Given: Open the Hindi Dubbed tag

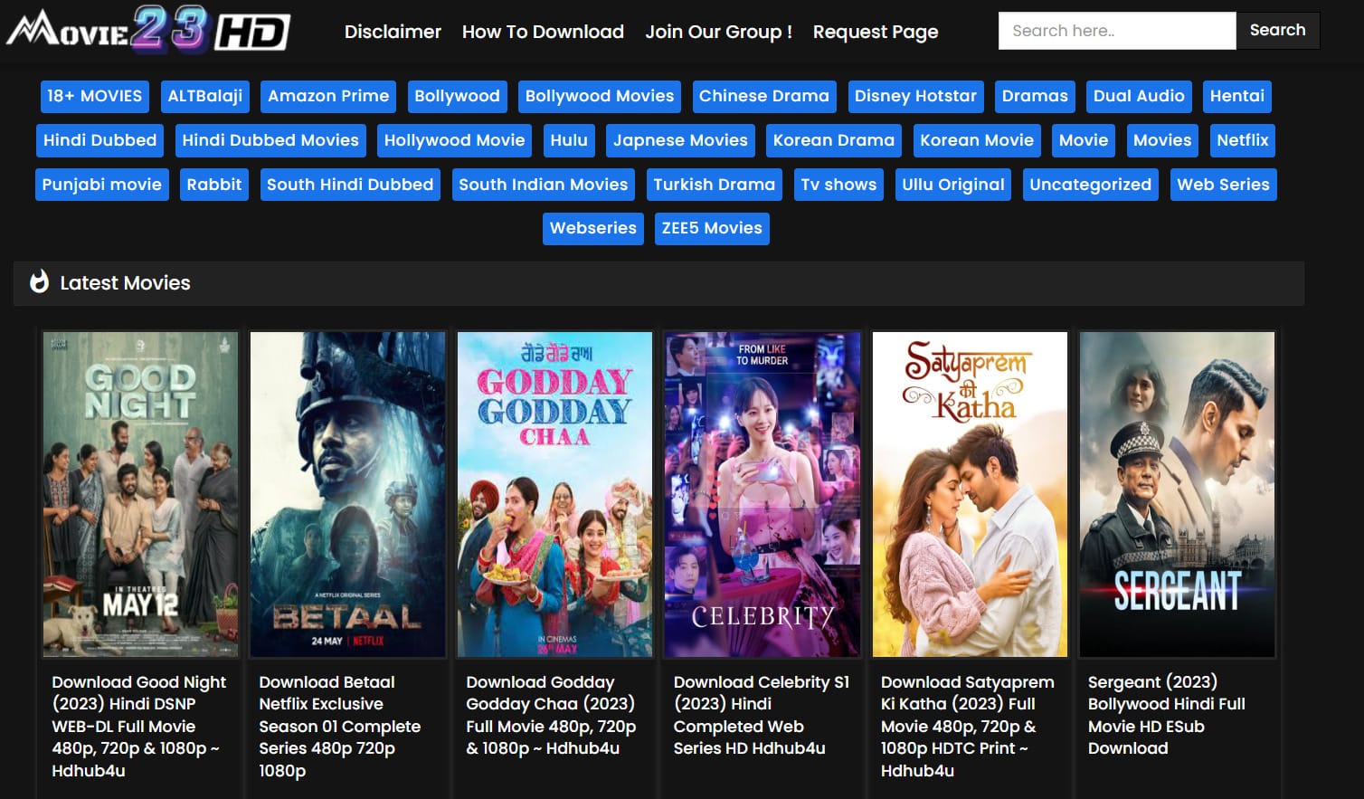Looking at the screenshot, I should coord(99,140).
